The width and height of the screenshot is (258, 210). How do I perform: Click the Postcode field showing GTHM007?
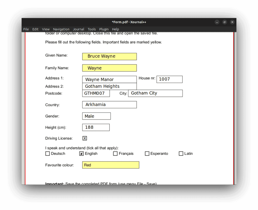pyautogui.click(x=96, y=93)
